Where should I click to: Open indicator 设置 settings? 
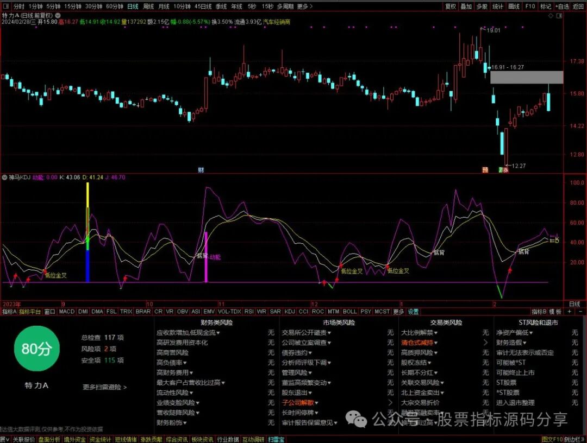coord(413,312)
